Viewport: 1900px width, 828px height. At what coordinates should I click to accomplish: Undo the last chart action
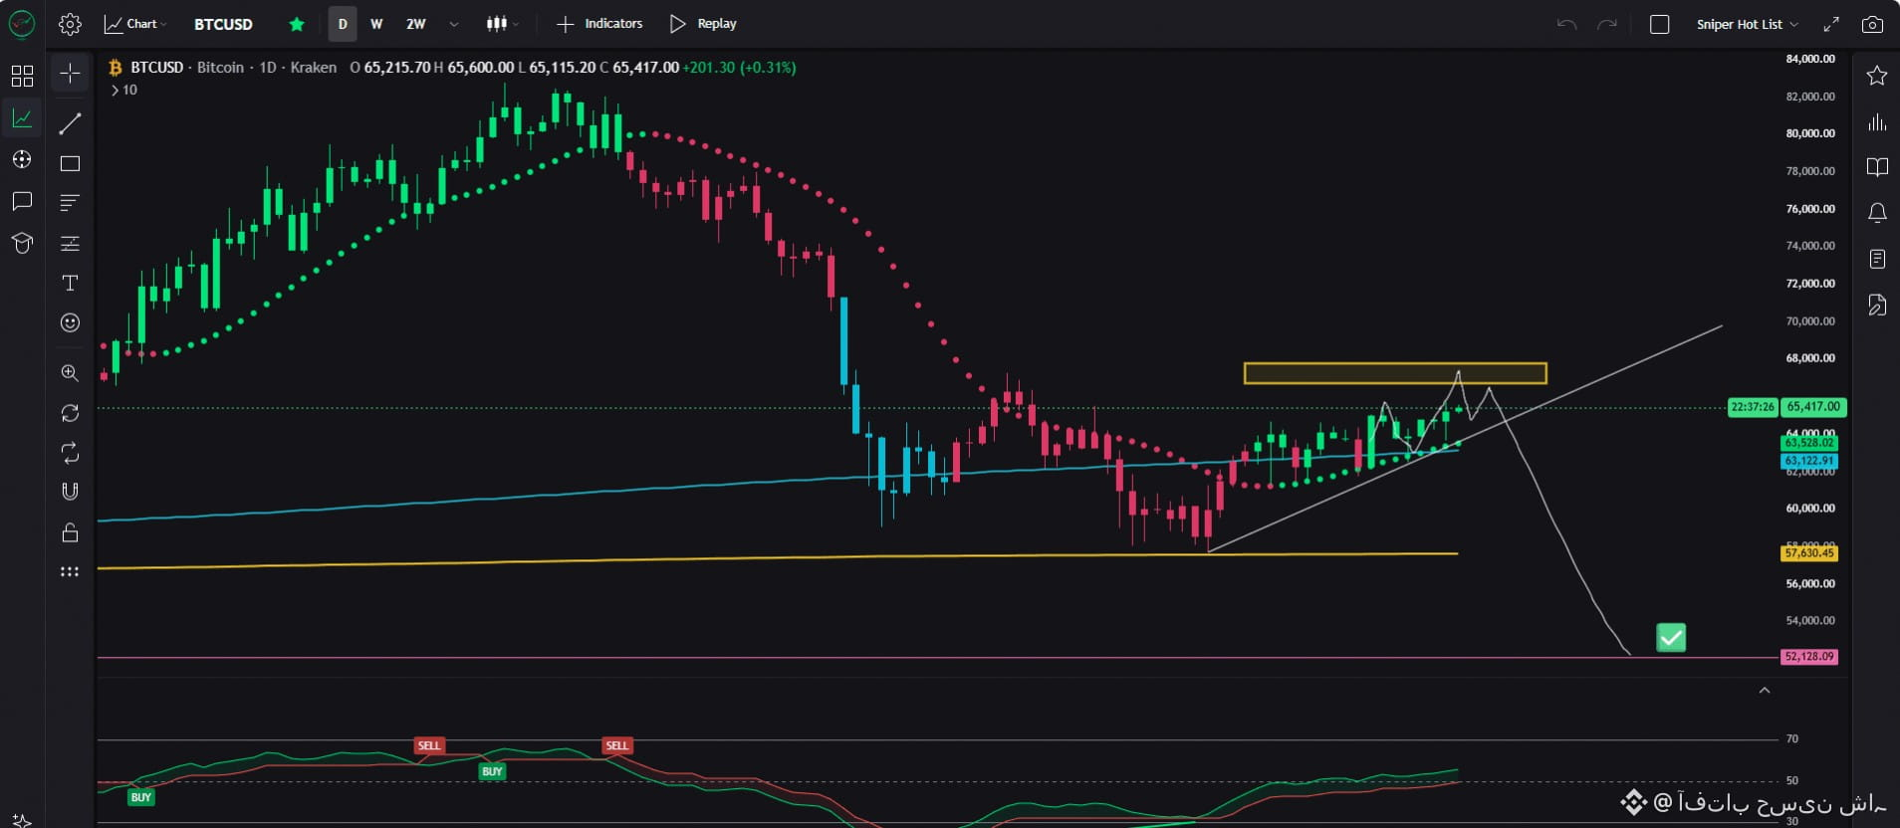click(1566, 24)
